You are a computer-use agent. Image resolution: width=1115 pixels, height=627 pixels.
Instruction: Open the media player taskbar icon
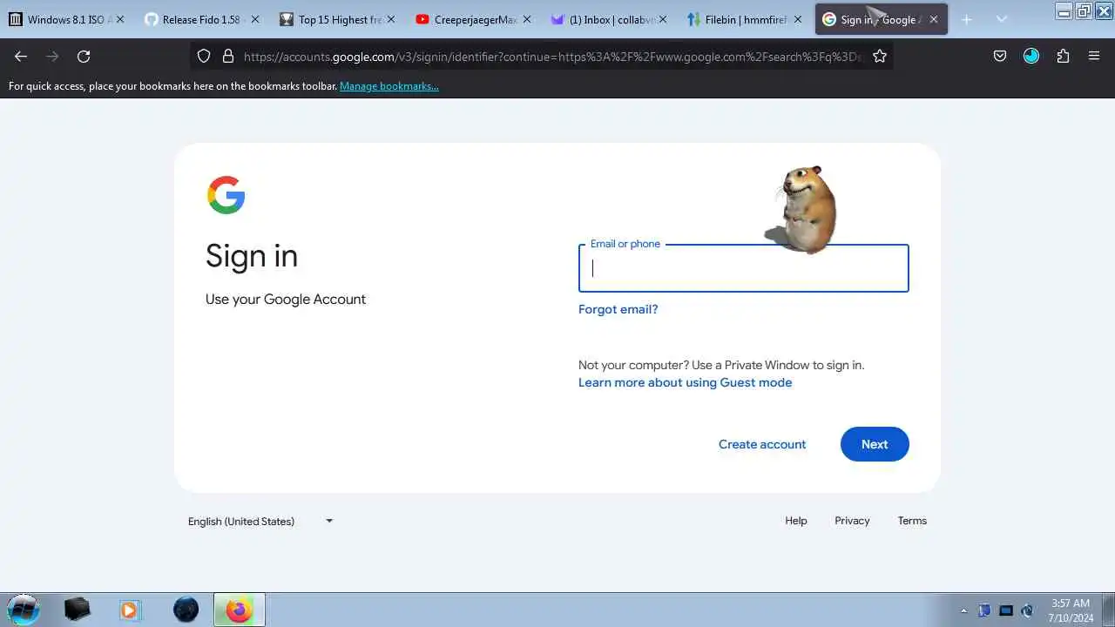pyautogui.click(x=129, y=610)
